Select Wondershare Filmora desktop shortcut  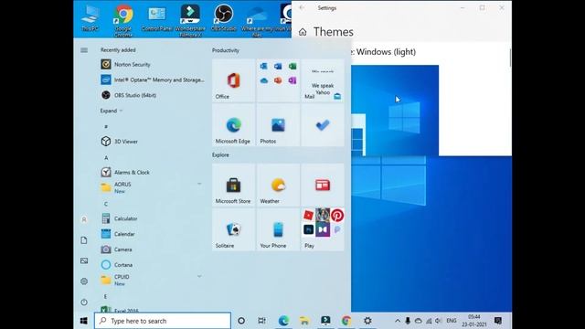190,20
